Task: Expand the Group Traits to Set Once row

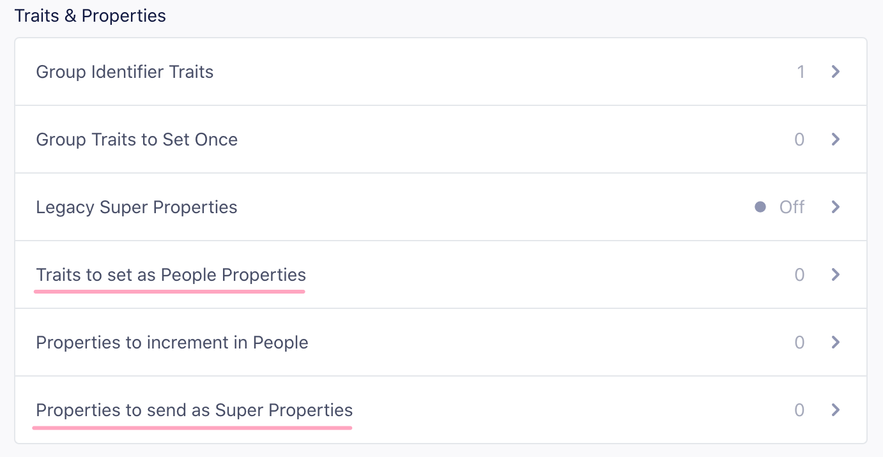Action: click(441, 139)
